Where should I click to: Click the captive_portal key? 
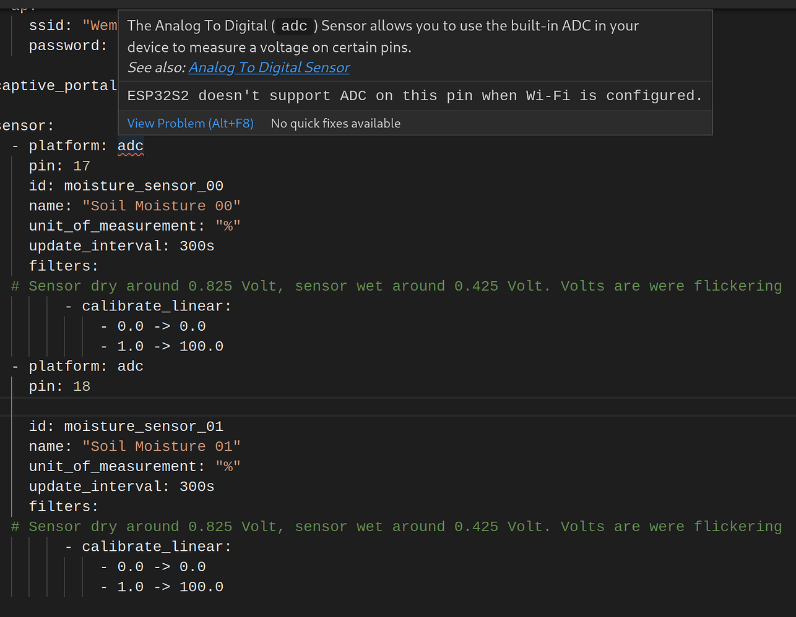pos(59,86)
